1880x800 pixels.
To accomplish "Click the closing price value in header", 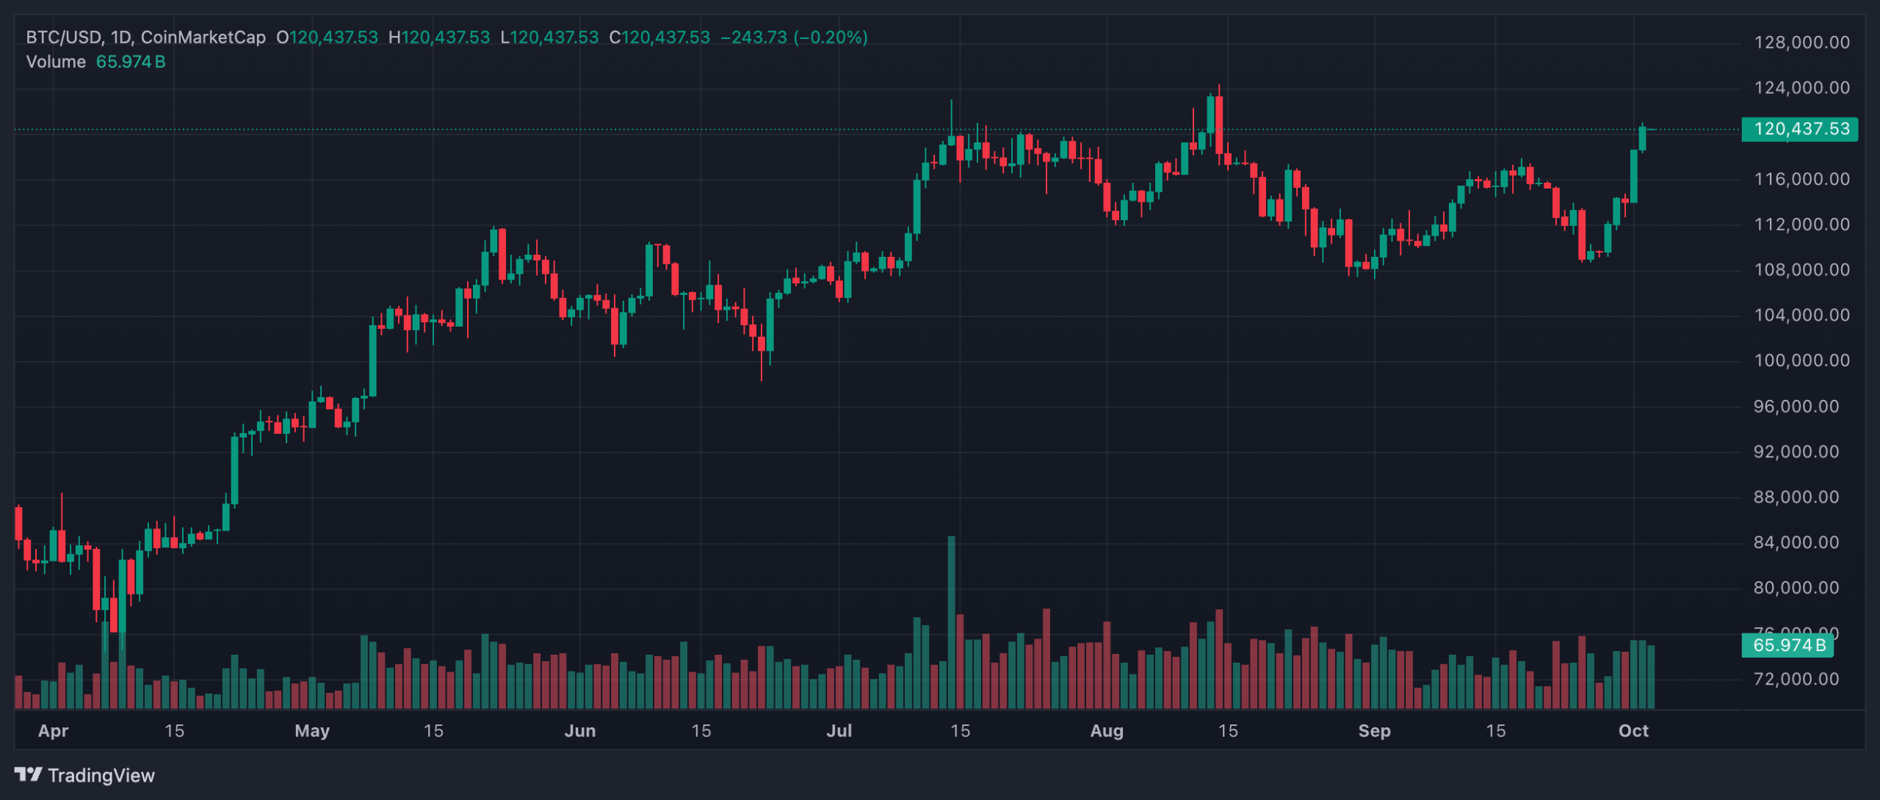I will tap(665, 37).
